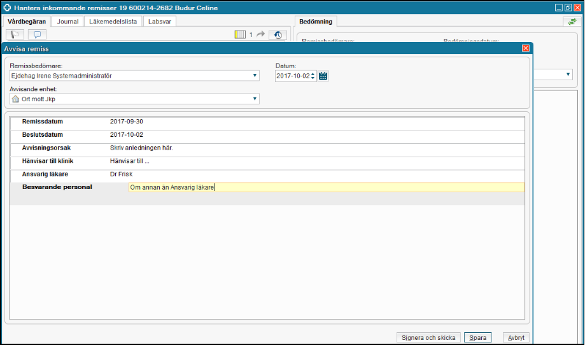Screen dimensions: 585x345
Task: Click the grey forward arrow icon
Action: 260,34
